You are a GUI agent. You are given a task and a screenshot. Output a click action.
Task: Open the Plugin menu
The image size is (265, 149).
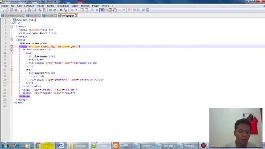pyautogui.click(x=96, y=6)
